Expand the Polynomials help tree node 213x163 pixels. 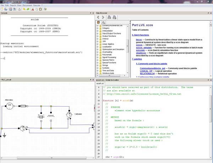pos(97,55)
